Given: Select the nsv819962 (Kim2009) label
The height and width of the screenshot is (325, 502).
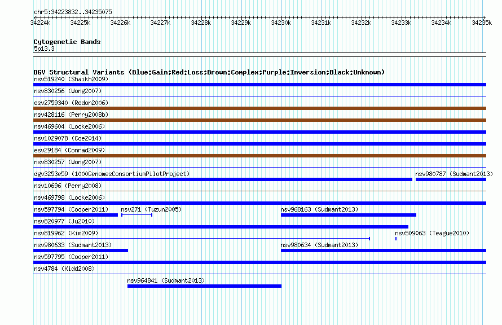Looking at the screenshot, I should (x=66, y=233).
